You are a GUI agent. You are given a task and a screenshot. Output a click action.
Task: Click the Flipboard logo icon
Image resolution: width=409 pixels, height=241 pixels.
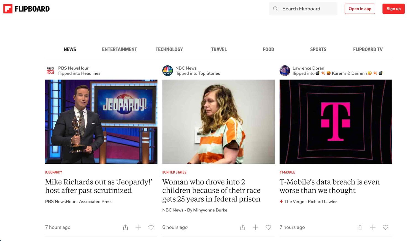coord(8,9)
